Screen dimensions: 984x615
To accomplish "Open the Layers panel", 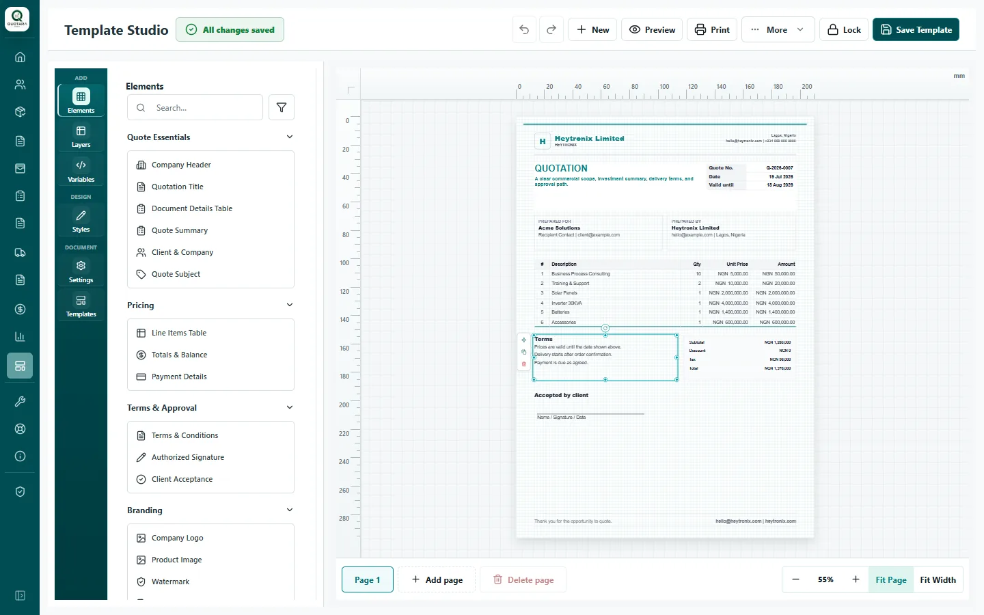I will tap(81, 136).
